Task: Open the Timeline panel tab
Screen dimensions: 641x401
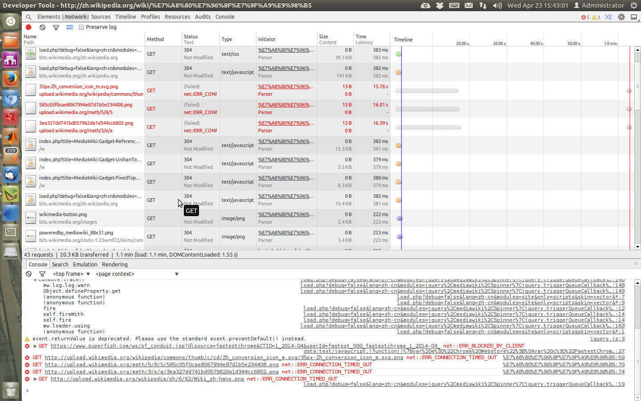Action: pyautogui.click(x=126, y=17)
